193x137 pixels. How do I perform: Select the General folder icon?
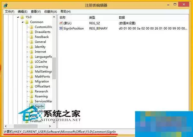32,42
